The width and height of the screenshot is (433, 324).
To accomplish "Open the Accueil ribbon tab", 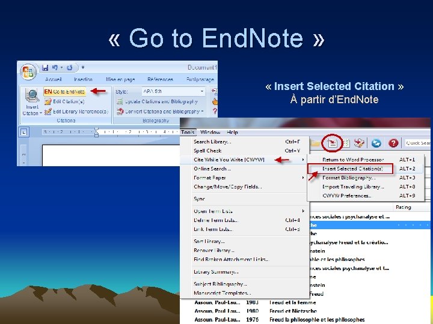I will [53, 80].
